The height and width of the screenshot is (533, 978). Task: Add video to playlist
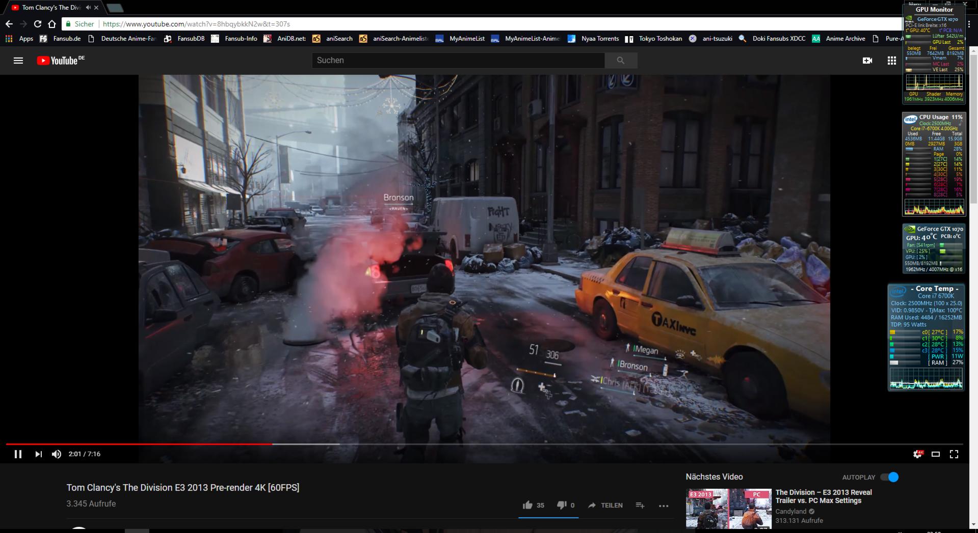pos(640,505)
